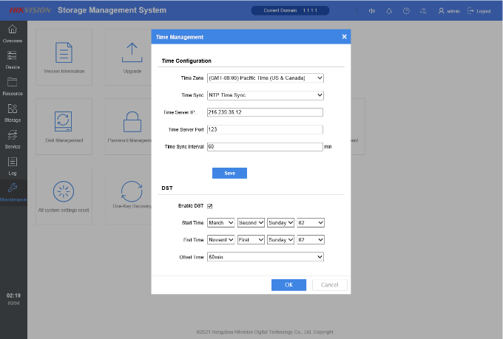Open the admin user menu
Screen dimensions: 503x339
tap(449, 11)
